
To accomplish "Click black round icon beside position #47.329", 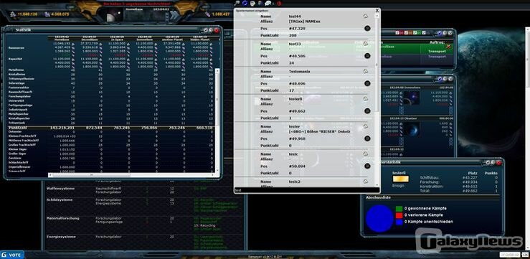I will [x=367, y=29].
